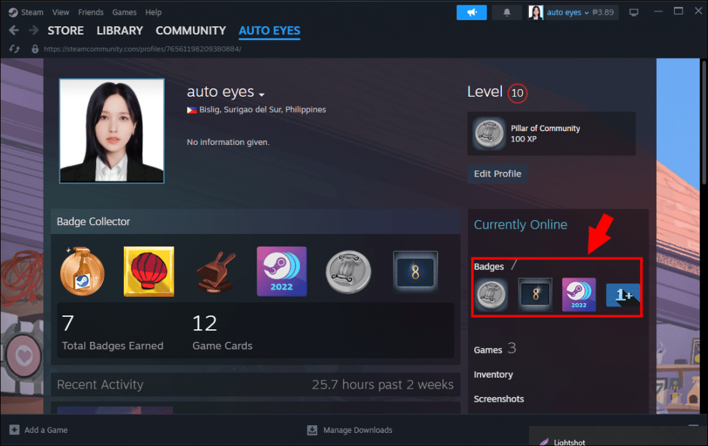The width and height of the screenshot is (708, 446).
Task: Open the Inventory link
Action: (x=493, y=374)
